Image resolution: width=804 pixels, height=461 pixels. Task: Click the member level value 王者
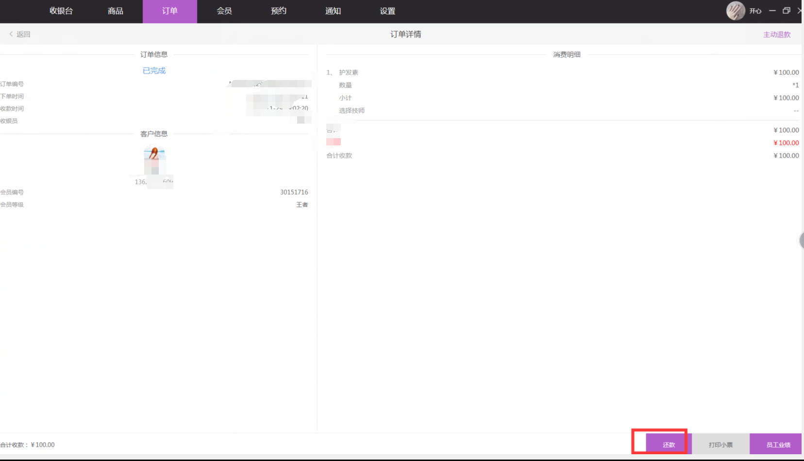pos(302,205)
